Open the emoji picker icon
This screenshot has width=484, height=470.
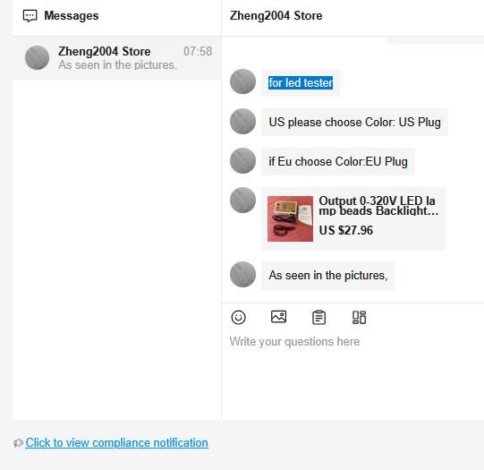(x=238, y=318)
